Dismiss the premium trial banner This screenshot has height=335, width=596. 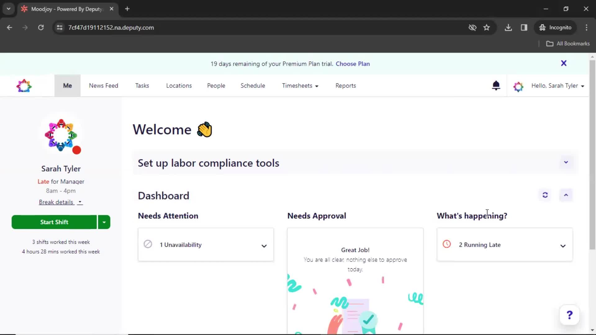pos(564,63)
